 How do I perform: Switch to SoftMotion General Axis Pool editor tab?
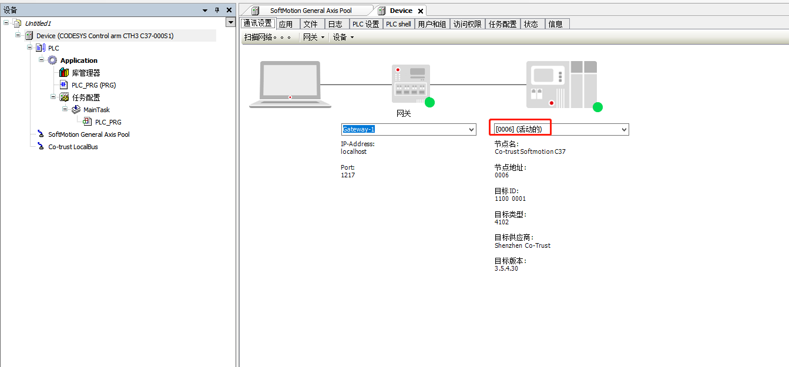click(x=311, y=11)
